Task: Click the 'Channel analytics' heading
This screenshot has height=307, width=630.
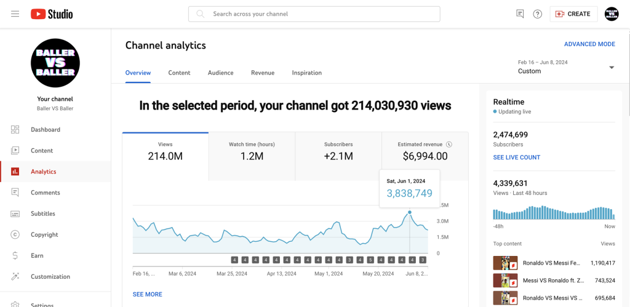Action: 165,46
